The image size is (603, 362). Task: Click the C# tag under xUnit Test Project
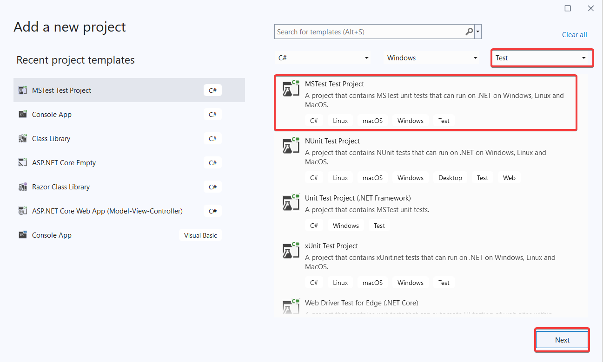(x=314, y=283)
